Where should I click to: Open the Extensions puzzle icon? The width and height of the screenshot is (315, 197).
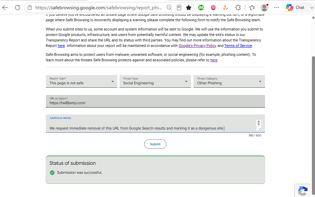point(238,8)
